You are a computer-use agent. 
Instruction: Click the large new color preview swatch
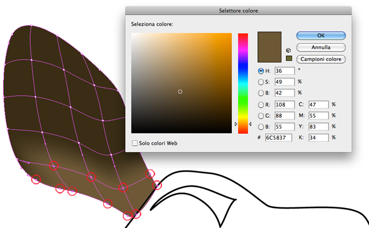269,47
